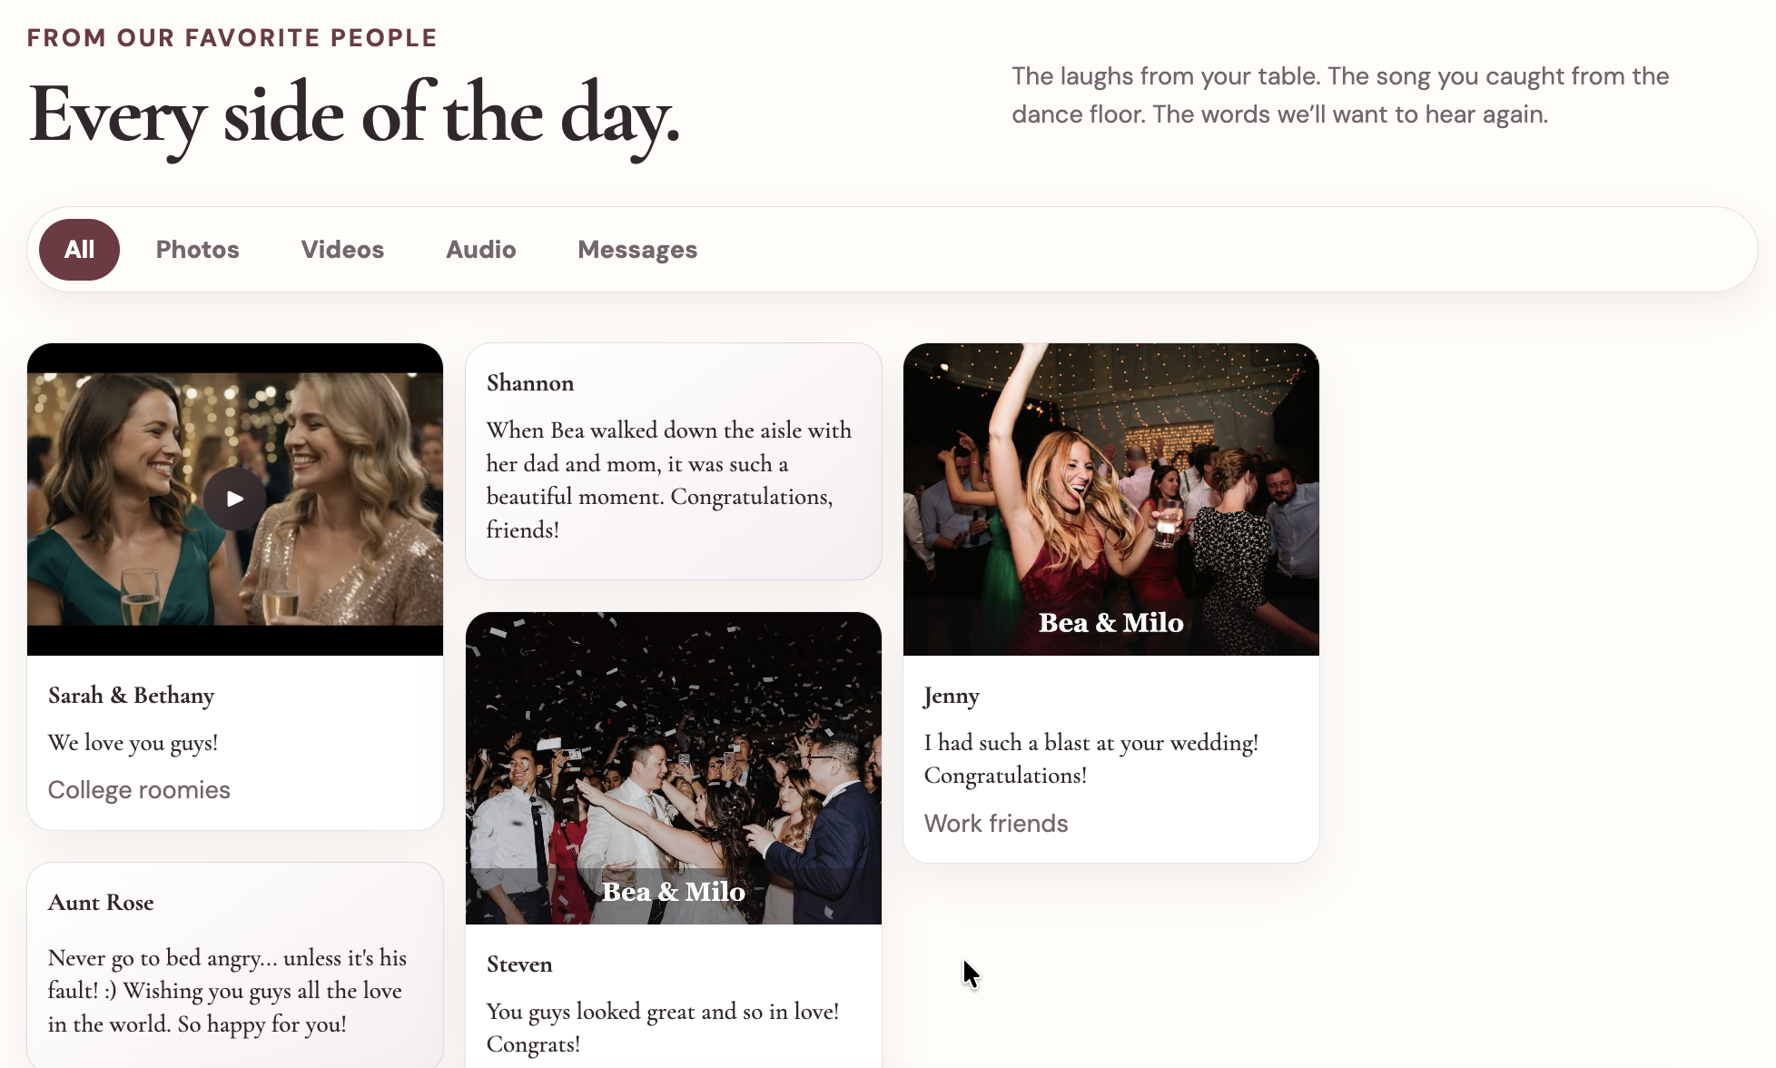Click 'College roomies' caption
Image resolution: width=1776 pixels, height=1068 pixels.
pyautogui.click(x=139, y=790)
